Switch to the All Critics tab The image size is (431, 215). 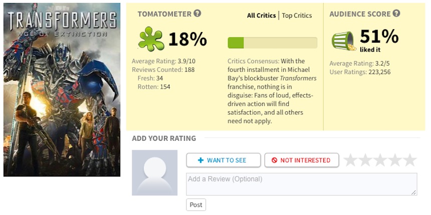261,16
